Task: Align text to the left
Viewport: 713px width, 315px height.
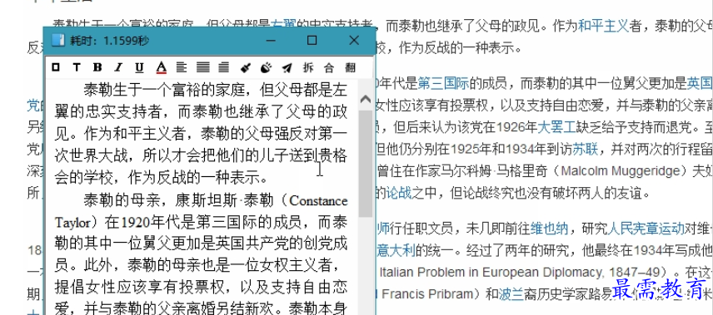Action: (182, 67)
